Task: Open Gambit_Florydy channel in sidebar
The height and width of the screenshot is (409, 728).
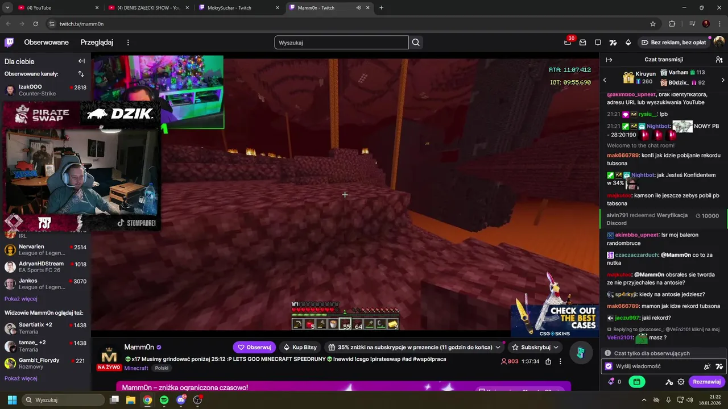Action: (45, 364)
